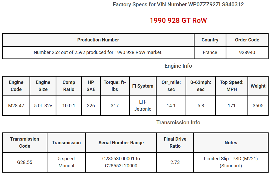The height and width of the screenshot is (176, 272).
Task: Click the Order Code column header
Action: click(247, 40)
